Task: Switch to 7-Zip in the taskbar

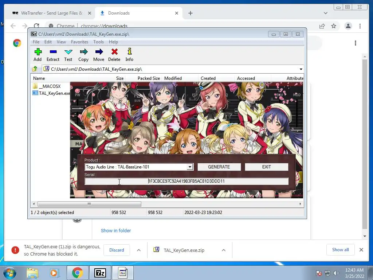Action: pos(100,273)
